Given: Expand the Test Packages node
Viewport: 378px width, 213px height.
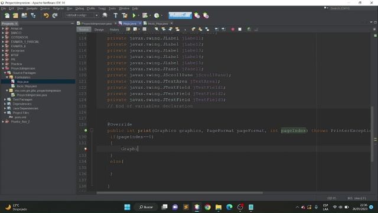Looking at the screenshot, I should click(5, 99).
